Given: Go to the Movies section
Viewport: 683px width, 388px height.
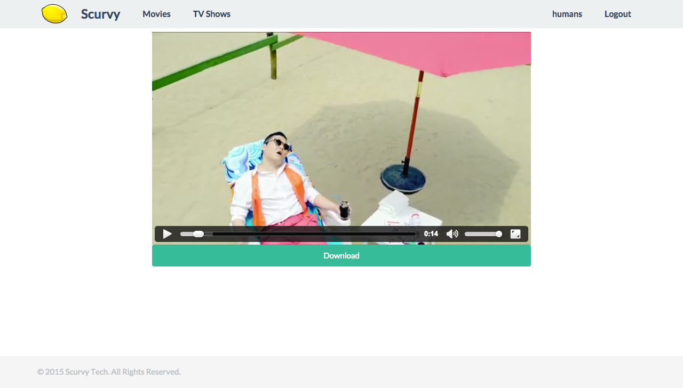Looking at the screenshot, I should 156,14.
